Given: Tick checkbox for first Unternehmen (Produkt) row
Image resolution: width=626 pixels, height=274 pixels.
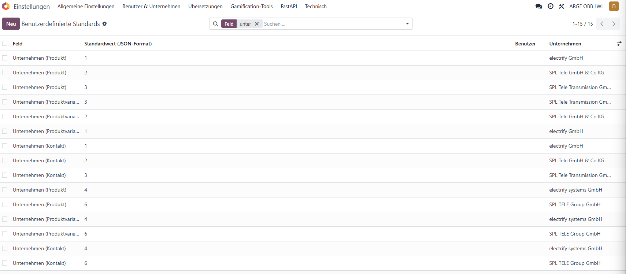Looking at the screenshot, I should [x=5, y=58].
